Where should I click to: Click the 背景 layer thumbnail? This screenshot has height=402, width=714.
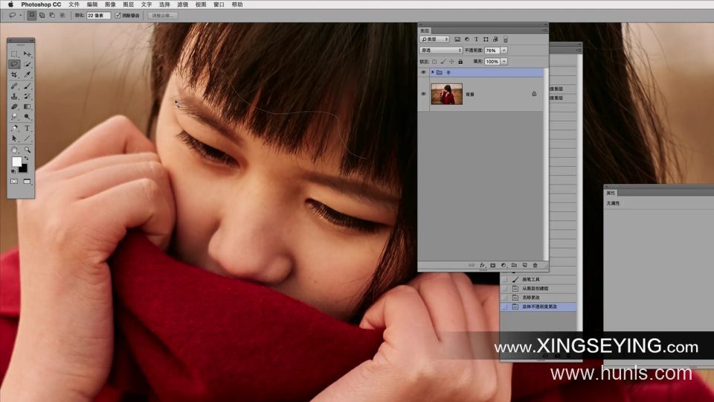pyautogui.click(x=447, y=95)
